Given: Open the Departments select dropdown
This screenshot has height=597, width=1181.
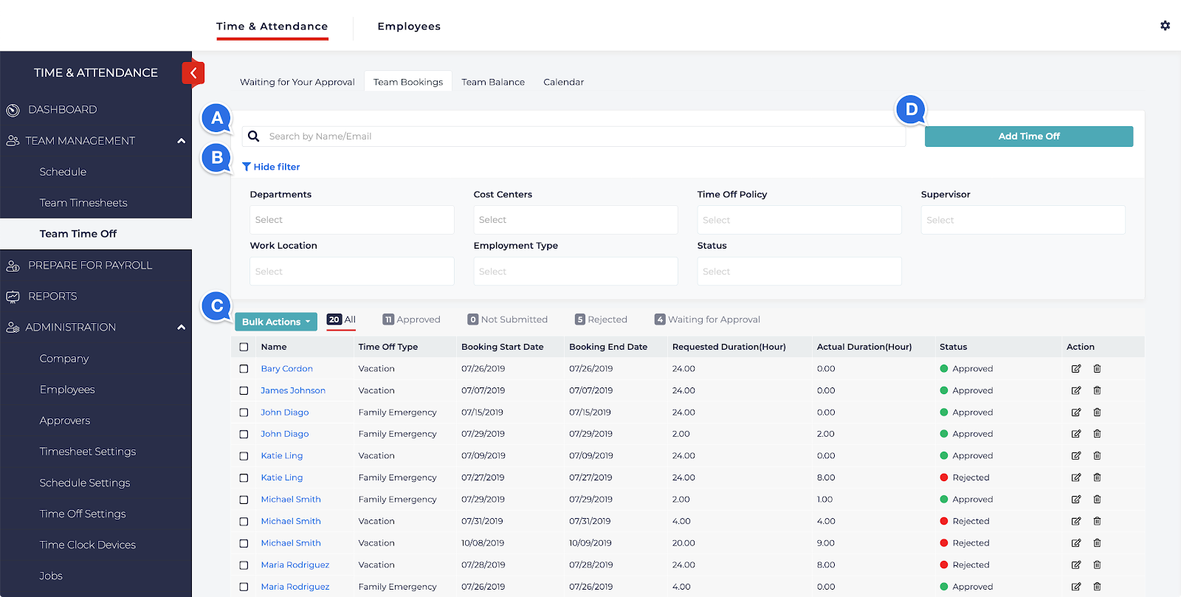Looking at the screenshot, I should [351, 220].
